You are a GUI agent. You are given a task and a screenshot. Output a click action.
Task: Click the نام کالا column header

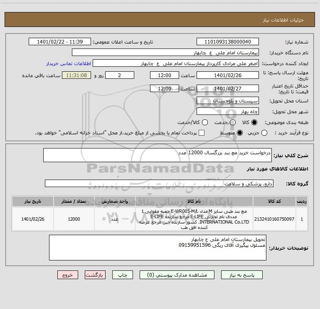click(194, 201)
